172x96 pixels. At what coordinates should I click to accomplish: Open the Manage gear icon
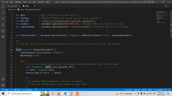click(3, 85)
